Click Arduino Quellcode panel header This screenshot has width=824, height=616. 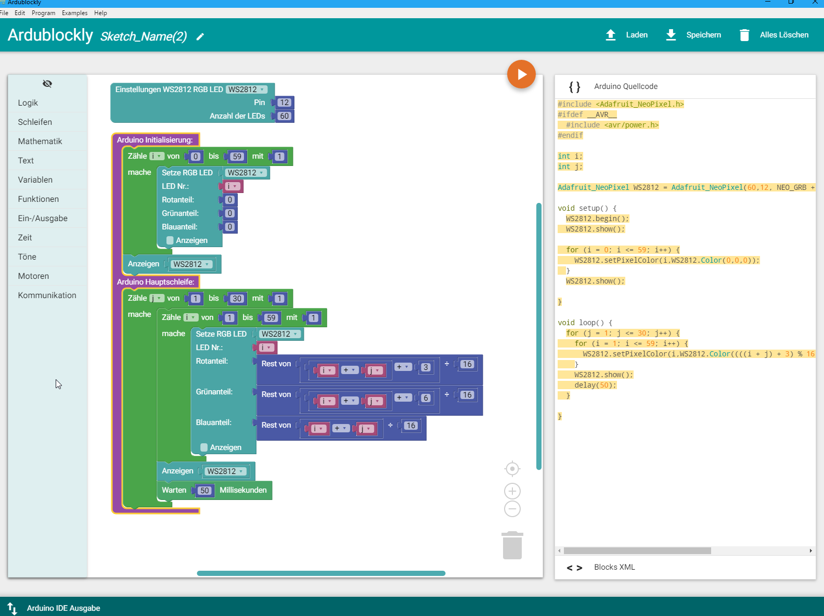tap(685, 86)
